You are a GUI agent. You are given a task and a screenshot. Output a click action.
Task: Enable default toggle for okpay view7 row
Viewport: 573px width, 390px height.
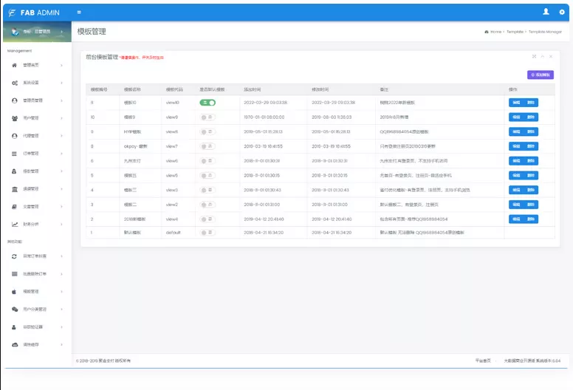[207, 146]
